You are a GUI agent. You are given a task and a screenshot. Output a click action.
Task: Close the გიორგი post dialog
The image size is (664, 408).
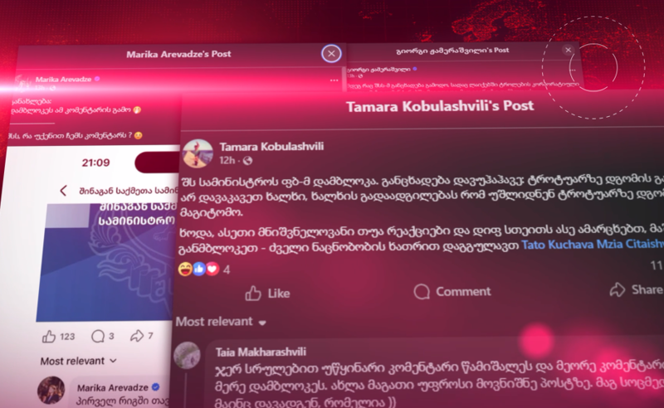(569, 50)
